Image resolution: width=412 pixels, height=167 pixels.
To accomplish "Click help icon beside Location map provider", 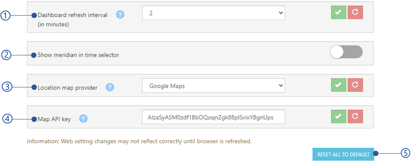I will pos(110,87).
